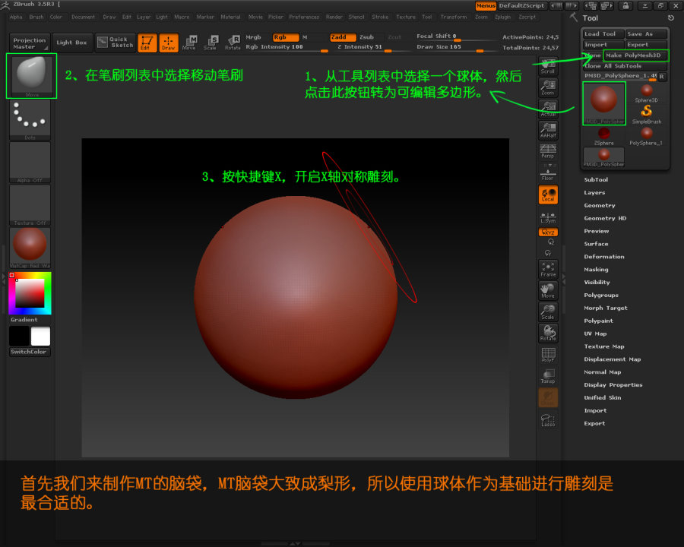Select the ZSphere tool
The width and height of the screenshot is (684, 547).
coord(603,136)
